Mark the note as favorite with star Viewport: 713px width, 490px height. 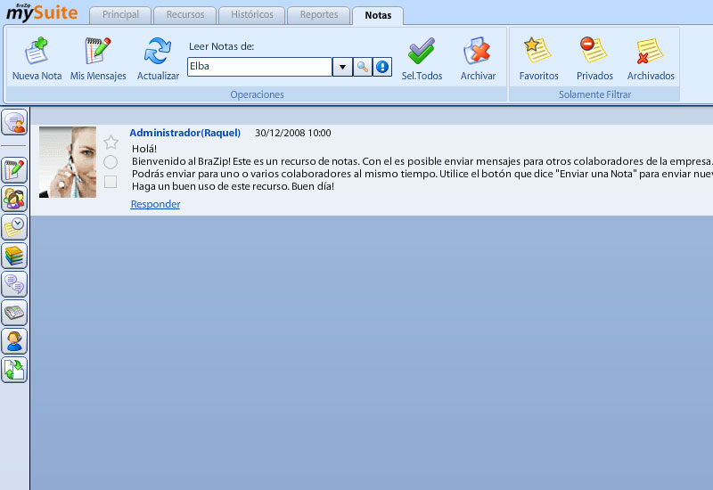coord(111,143)
